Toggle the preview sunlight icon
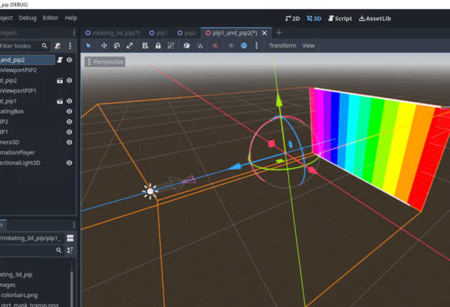450x307 pixels. point(231,46)
